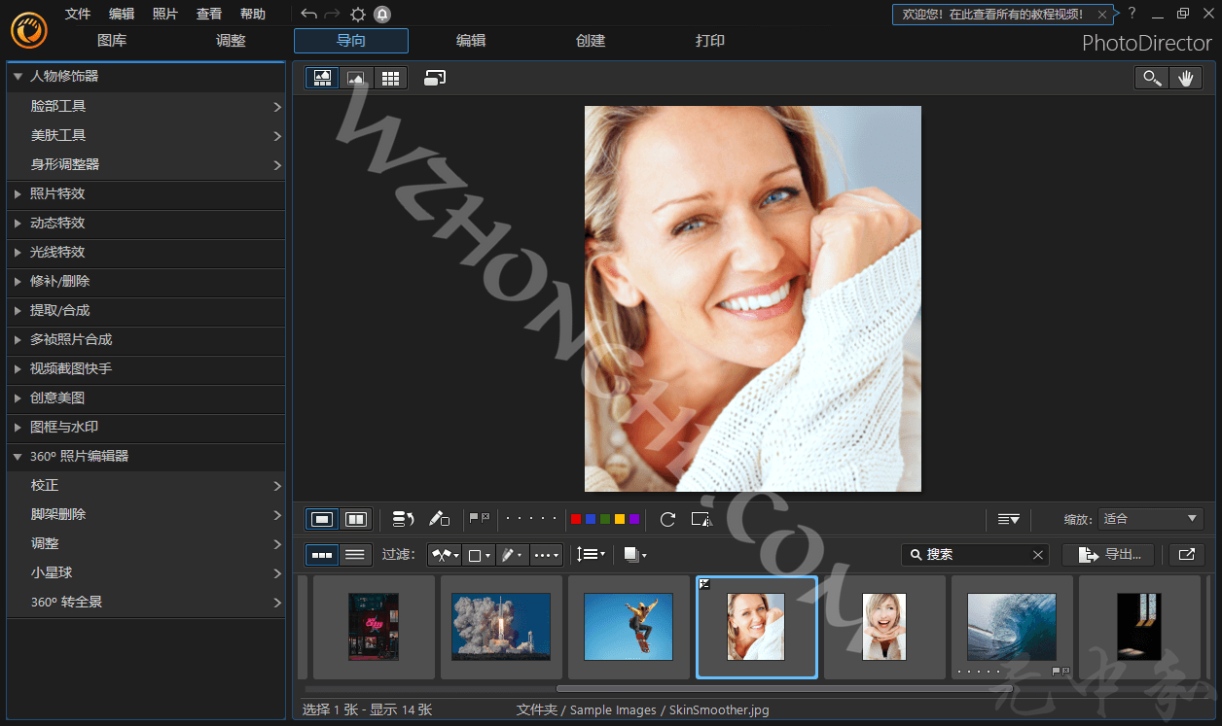Click the secondary monitor display icon

[435, 78]
